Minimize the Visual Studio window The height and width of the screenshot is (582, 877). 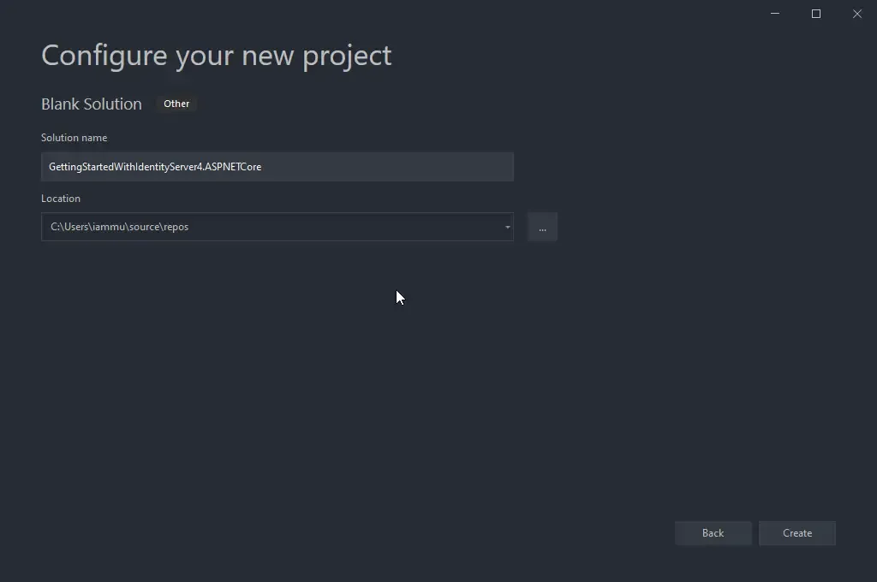click(774, 14)
